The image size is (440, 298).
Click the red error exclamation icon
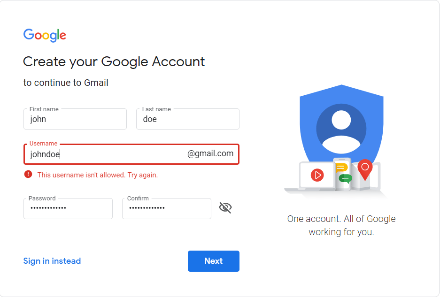[28, 175]
